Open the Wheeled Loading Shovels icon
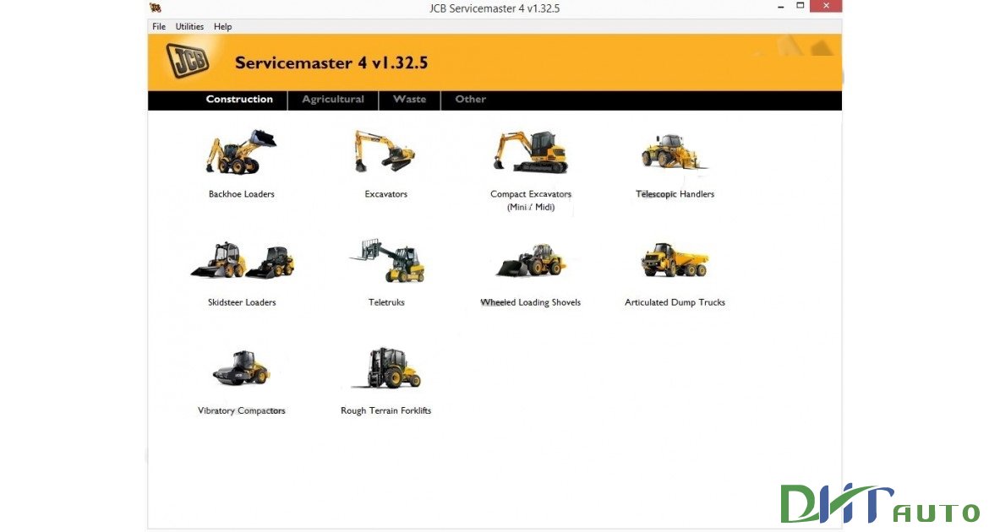This screenshot has width=989, height=532. click(x=531, y=260)
